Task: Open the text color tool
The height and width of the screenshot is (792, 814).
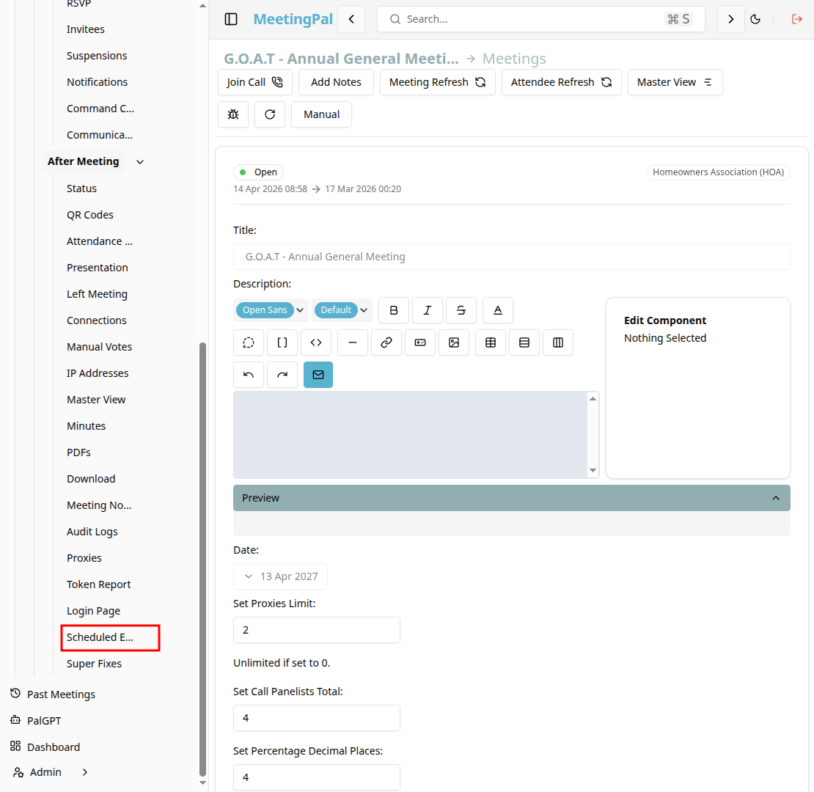Action: point(498,310)
